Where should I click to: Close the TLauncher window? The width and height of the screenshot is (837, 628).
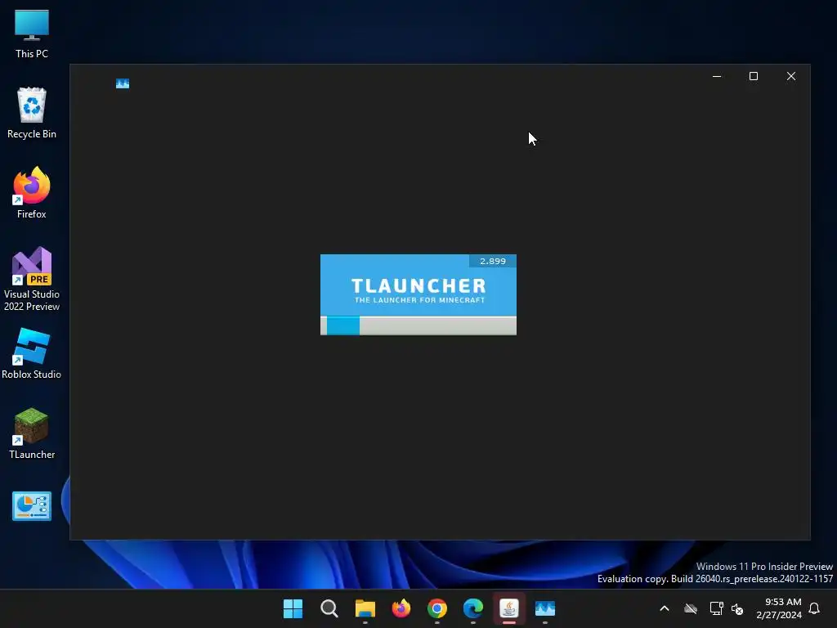pyautogui.click(x=791, y=76)
